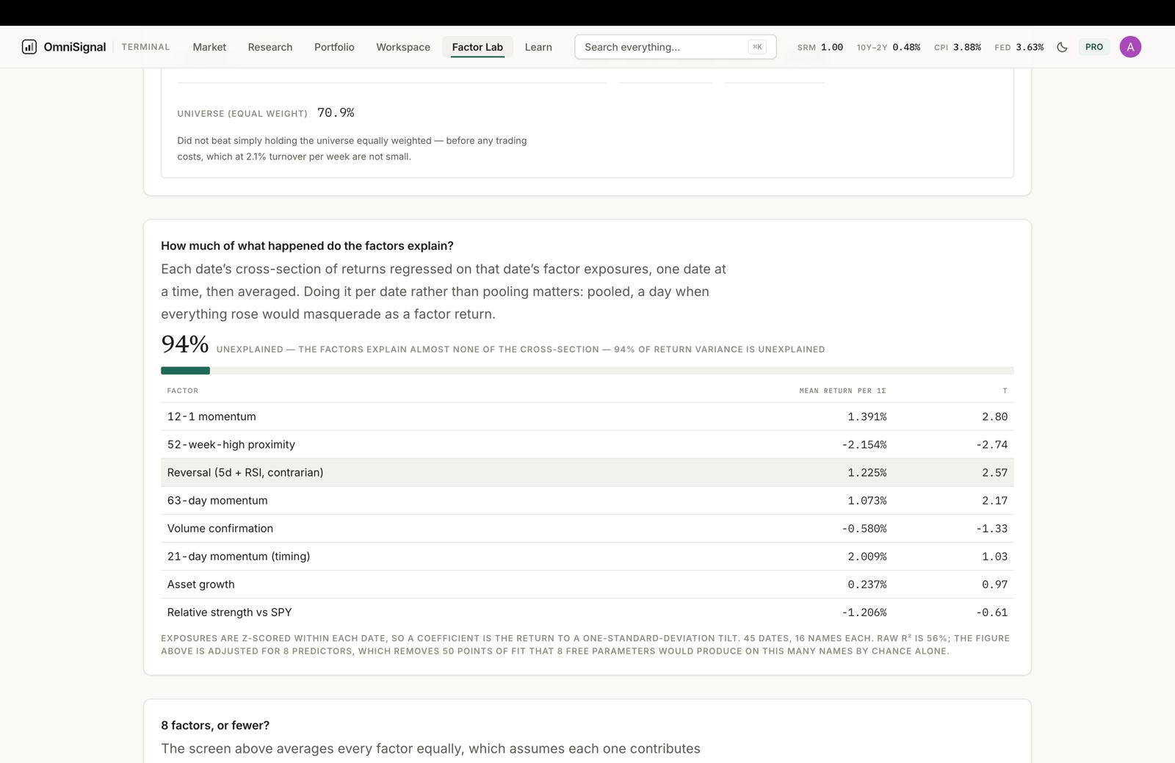Click the -2.74 t-statistic value
This screenshot has width=1175, height=763.
coord(992,444)
